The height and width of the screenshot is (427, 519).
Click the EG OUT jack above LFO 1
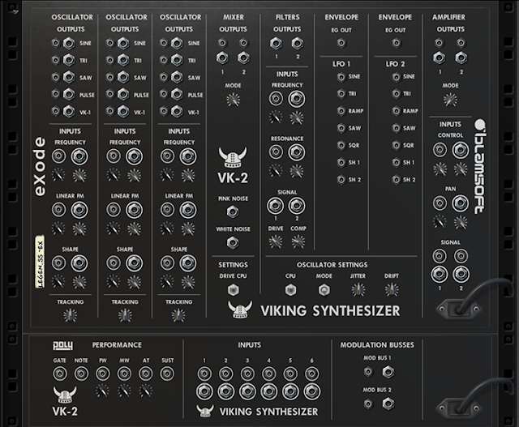pyautogui.click(x=341, y=43)
